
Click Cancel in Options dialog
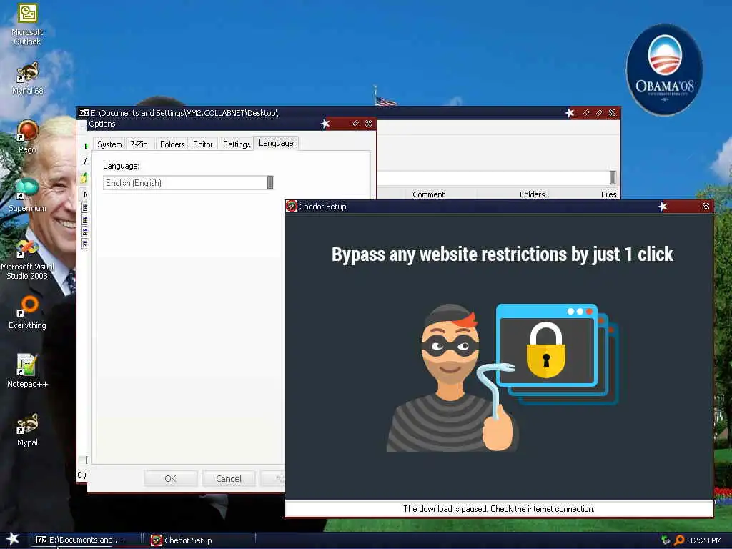click(229, 478)
